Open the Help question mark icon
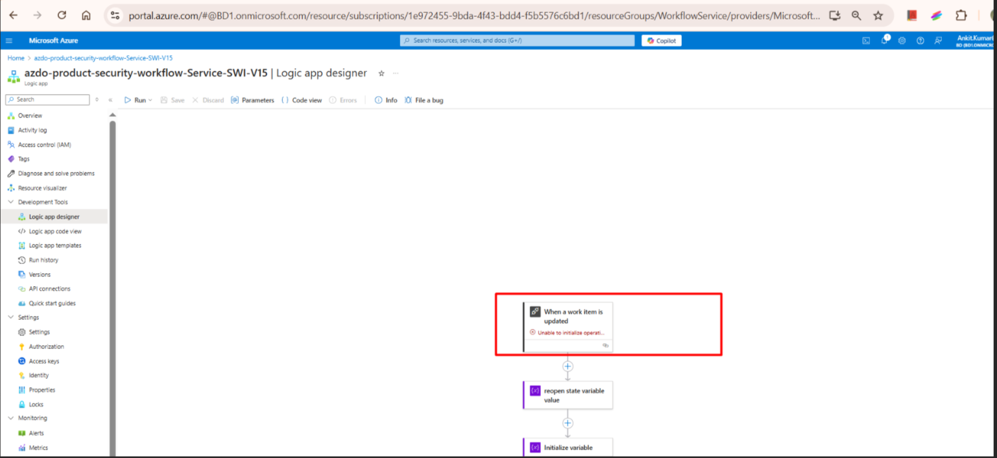The height and width of the screenshot is (458, 997). pos(920,40)
